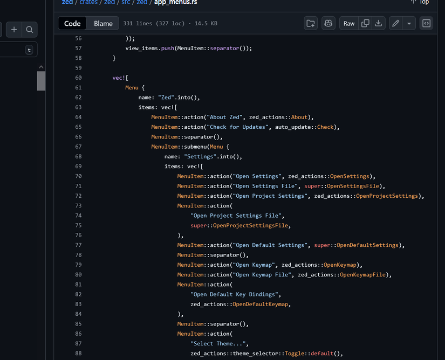The height and width of the screenshot is (360, 445).
Task: Click the open in workspace folder icon
Action: [311, 24]
